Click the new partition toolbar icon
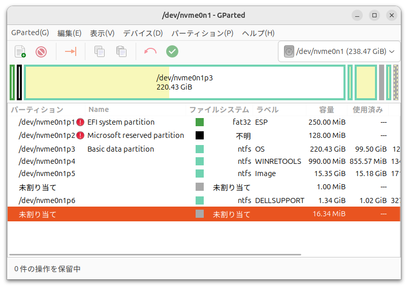This screenshot has width=408, height=288. [x=20, y=51]
